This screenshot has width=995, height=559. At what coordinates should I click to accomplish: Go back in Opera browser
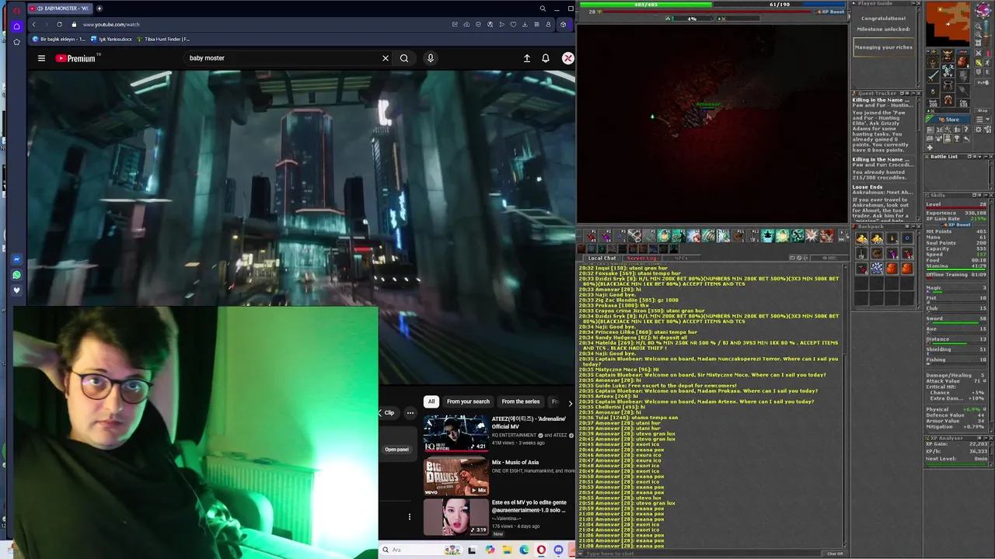(x=33, y=24)
